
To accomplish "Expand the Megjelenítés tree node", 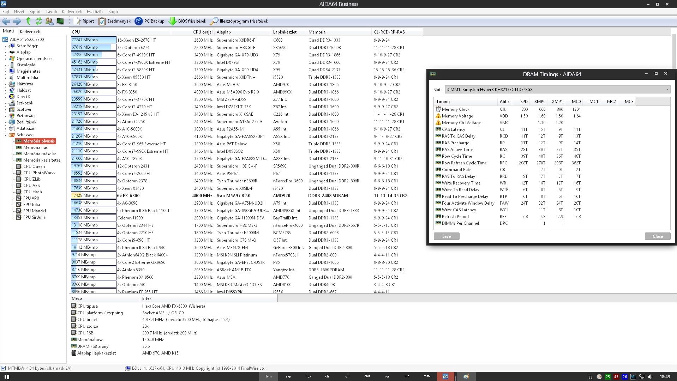I will [x=5, y=72].
